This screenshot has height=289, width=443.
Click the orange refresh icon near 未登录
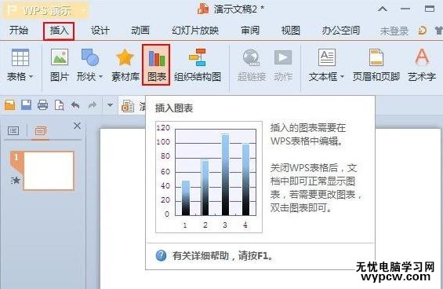coord(422,31)
